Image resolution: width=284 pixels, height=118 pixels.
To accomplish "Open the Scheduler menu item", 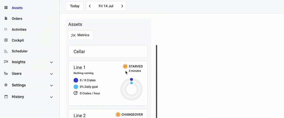I will (20, 51).
